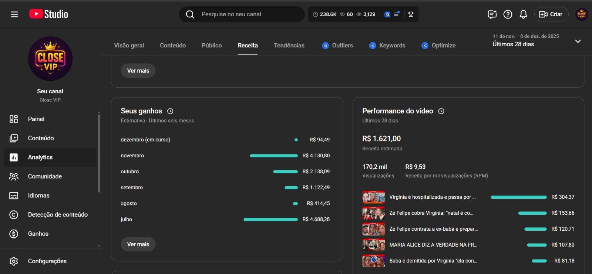Open Configurações gear in sidebar
592x274 pixels.
click(14, 261)
